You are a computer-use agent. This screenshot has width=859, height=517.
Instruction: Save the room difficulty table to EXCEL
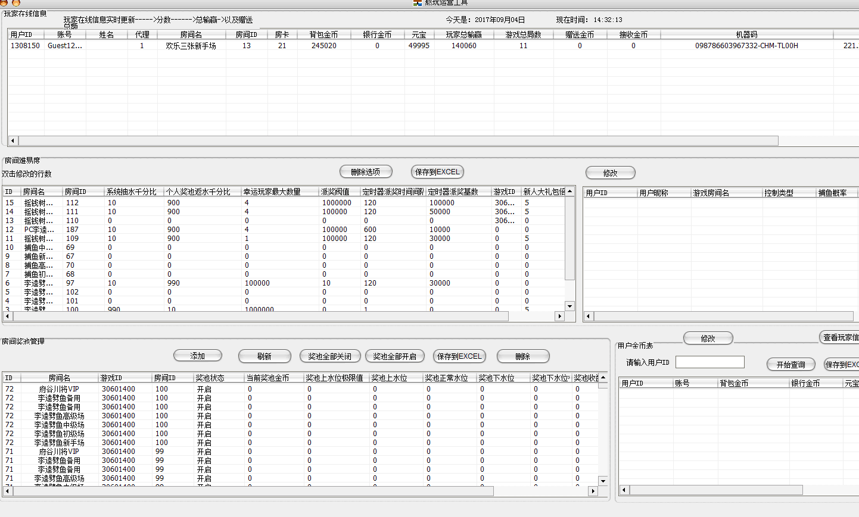tap(437, 172)
